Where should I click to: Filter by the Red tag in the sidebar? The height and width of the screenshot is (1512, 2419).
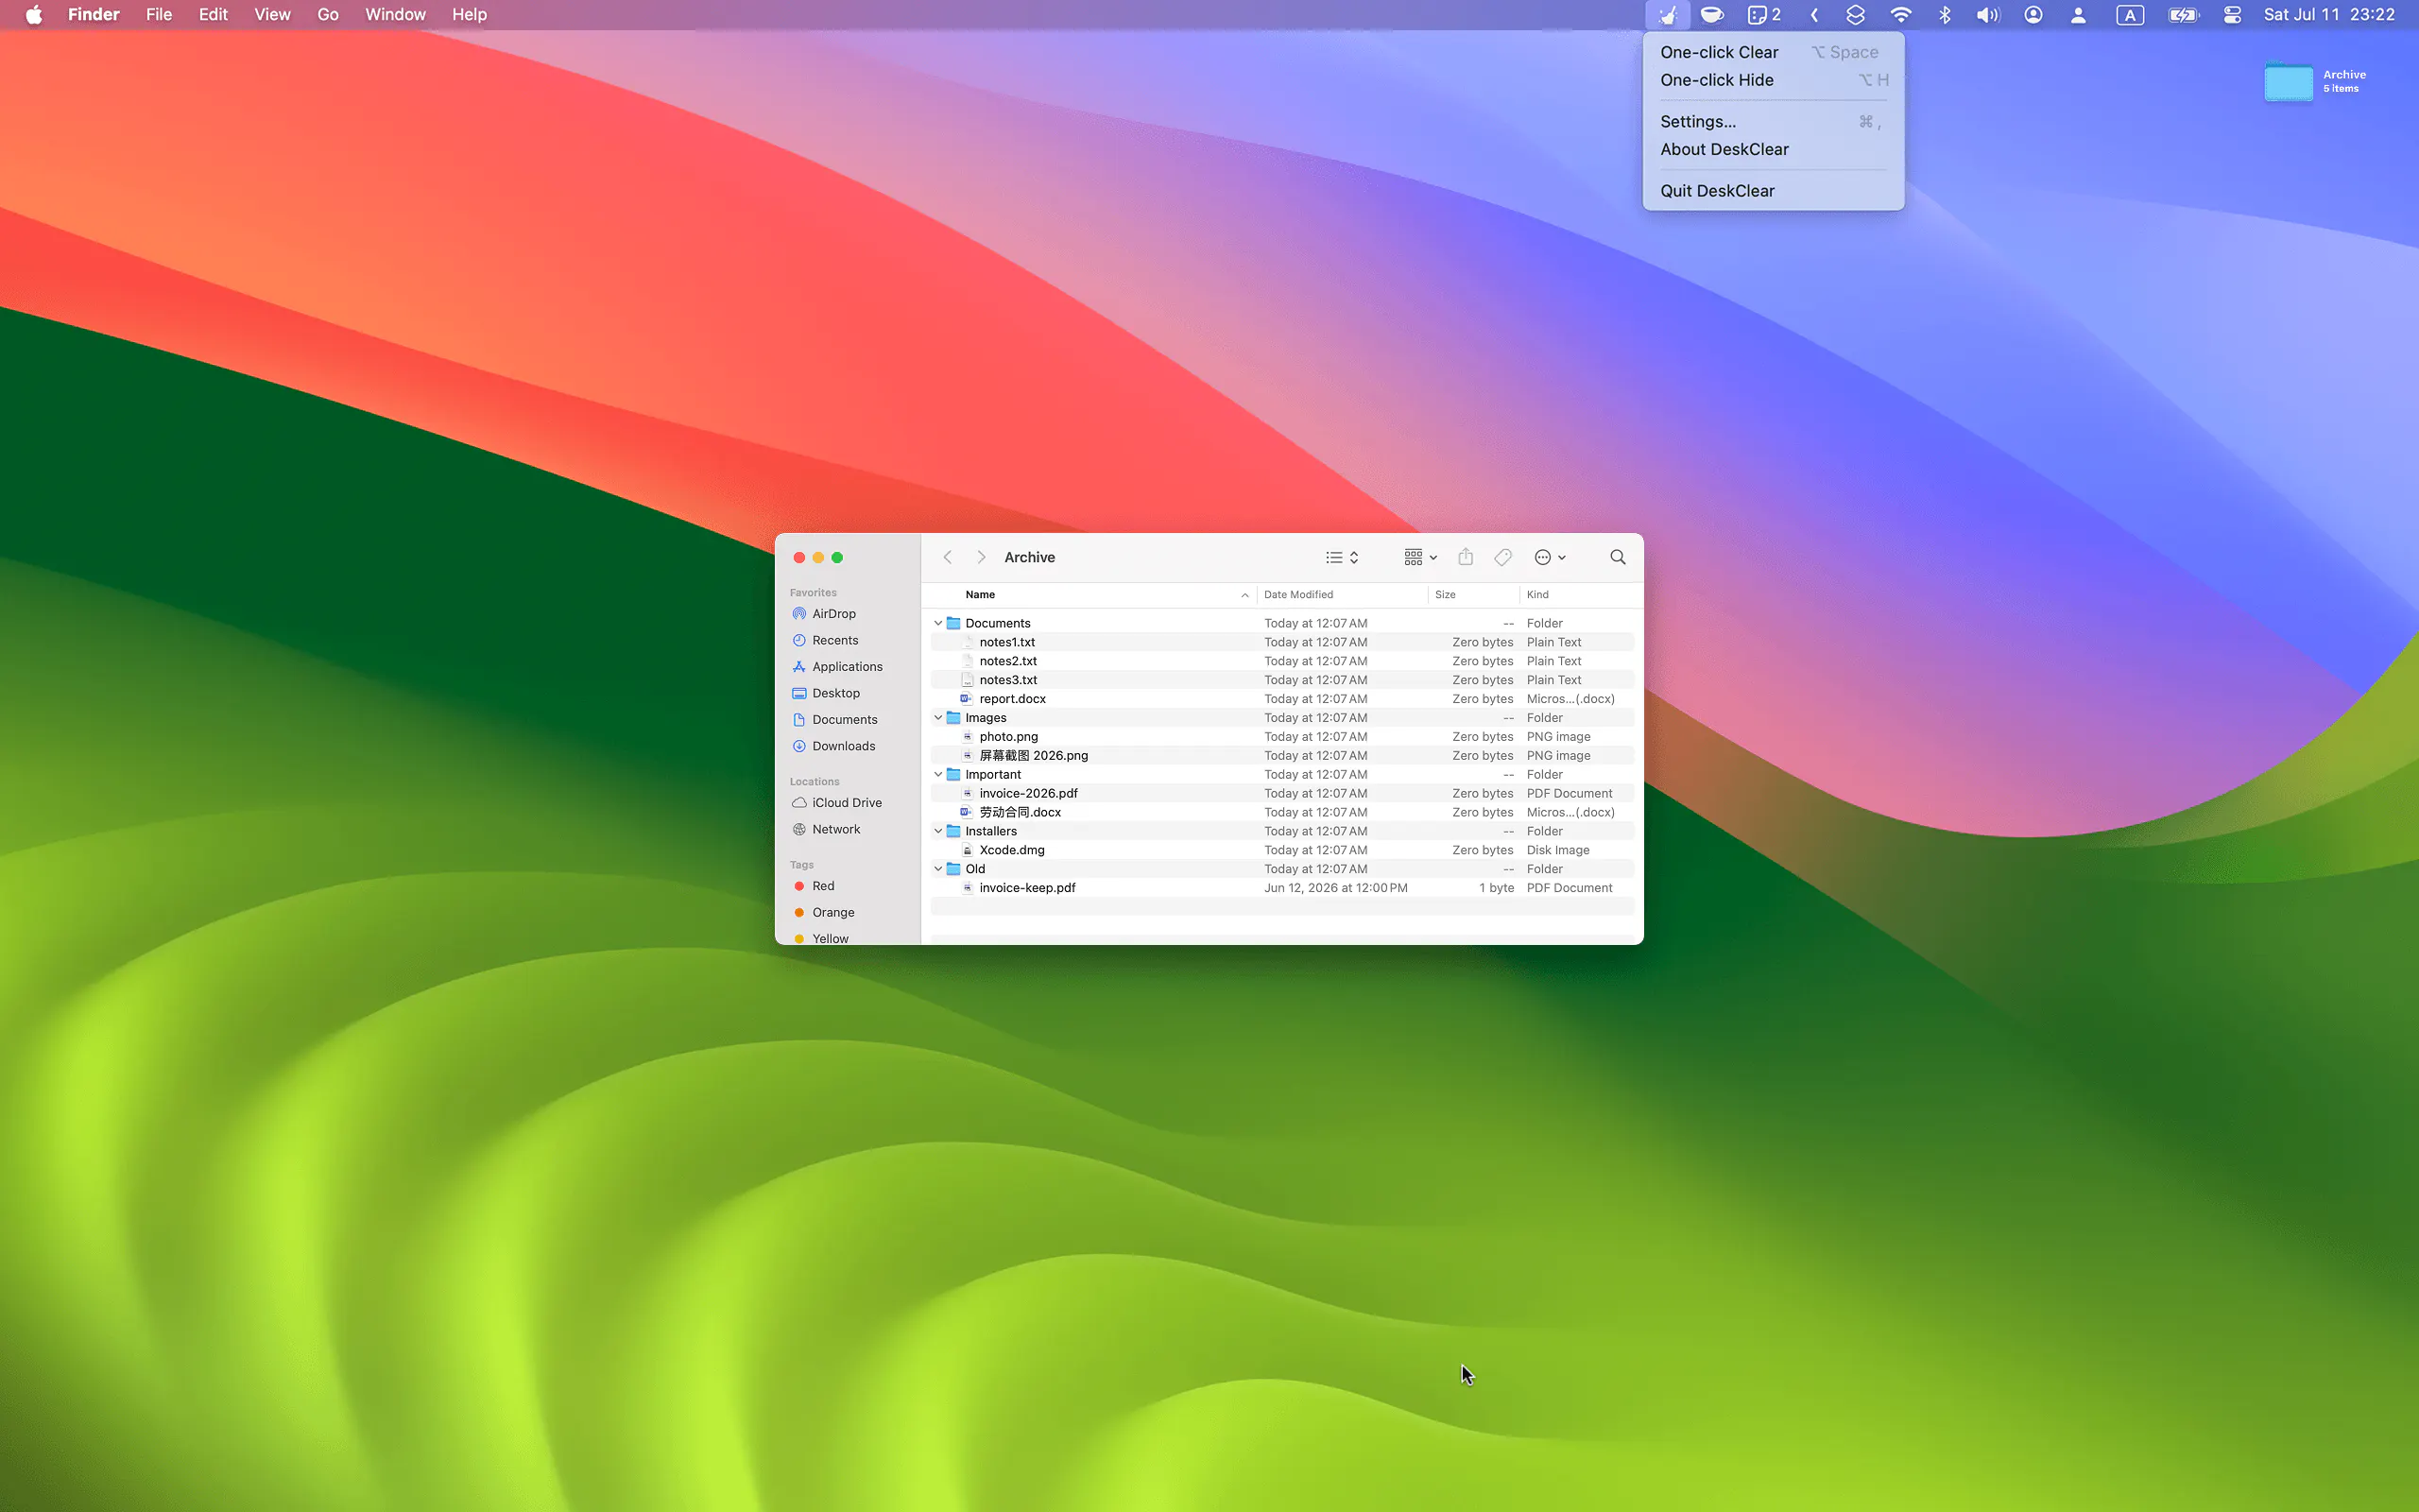click(813, 886)
